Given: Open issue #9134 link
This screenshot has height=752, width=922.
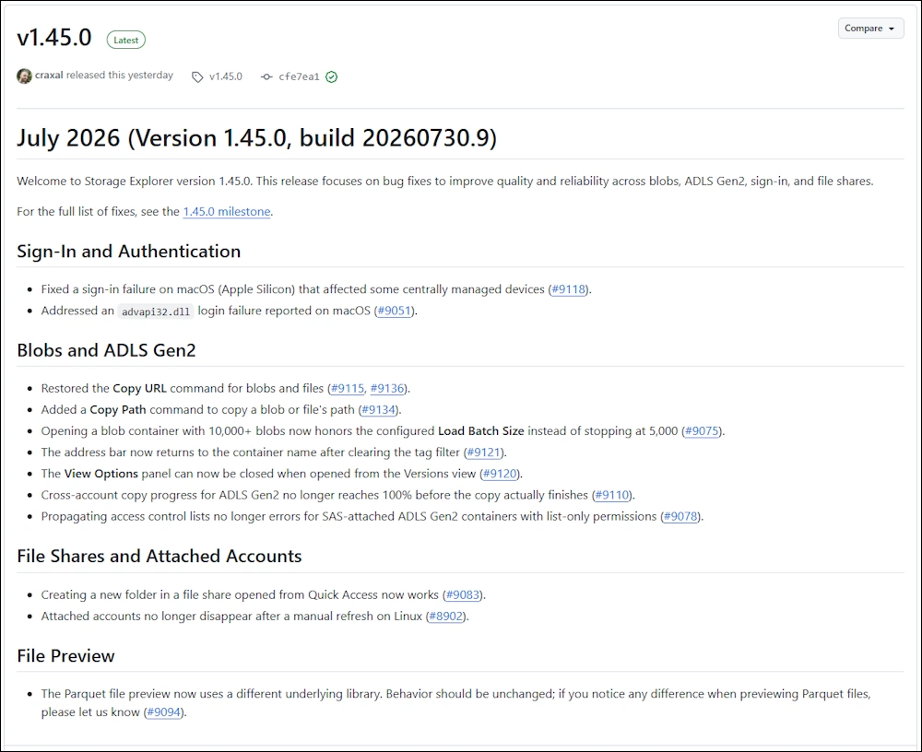Looking at the screenshot, I should 378,410.
